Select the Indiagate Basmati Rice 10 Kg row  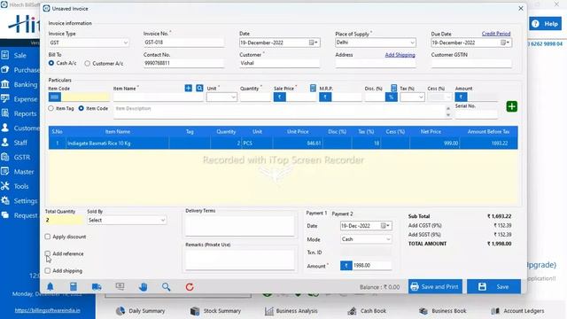tap(283, 144)
